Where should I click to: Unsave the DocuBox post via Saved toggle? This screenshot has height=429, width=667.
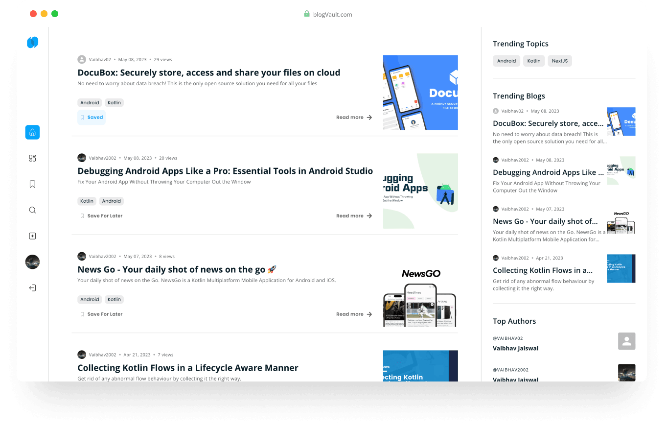tap(92, 118)
